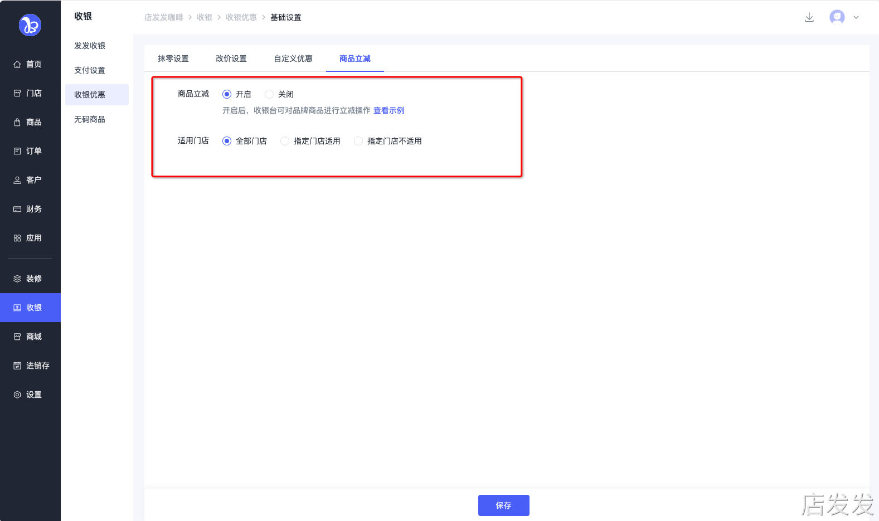Click the shopping bag icon beside 商品

(17, 122)
